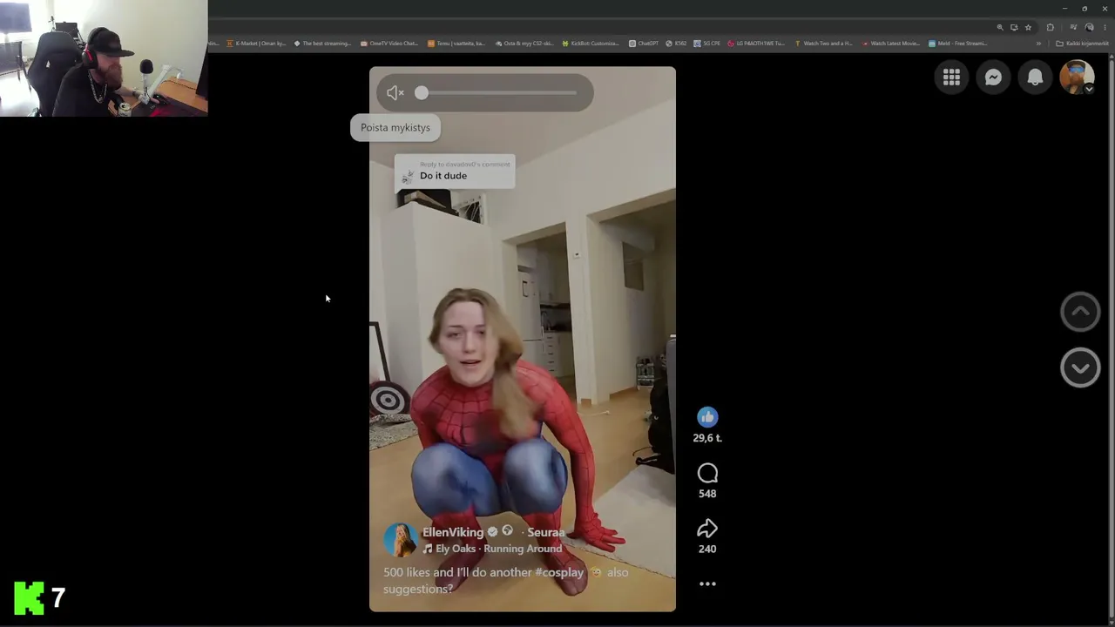Screen dimensions: 1115x627
Task: Open the browser three-dot menu
Action: 1105,27
